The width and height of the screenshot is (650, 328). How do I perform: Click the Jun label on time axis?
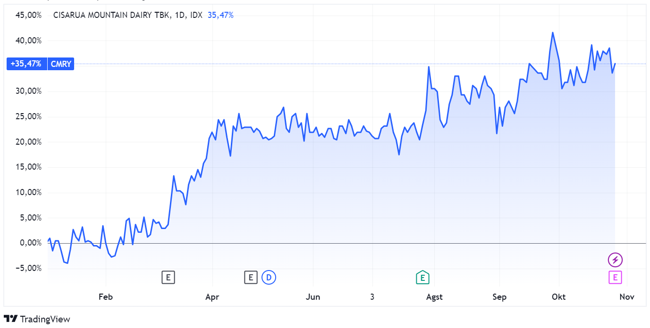pyautogui.click(x=313, y=297)
